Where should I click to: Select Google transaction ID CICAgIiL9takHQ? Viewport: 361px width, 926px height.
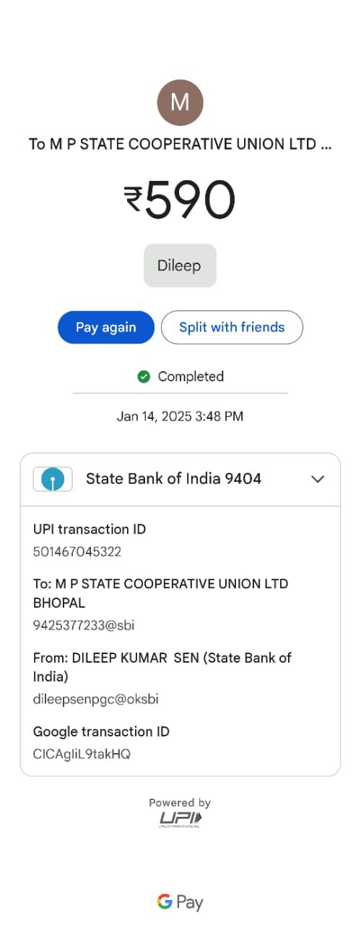tap(82, 754)
